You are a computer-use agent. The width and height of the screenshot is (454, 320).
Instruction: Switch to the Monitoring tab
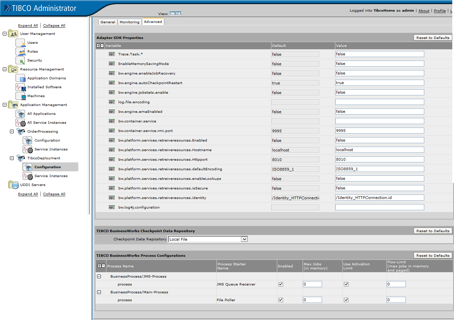pyautogui.click(x=130, y=21)
